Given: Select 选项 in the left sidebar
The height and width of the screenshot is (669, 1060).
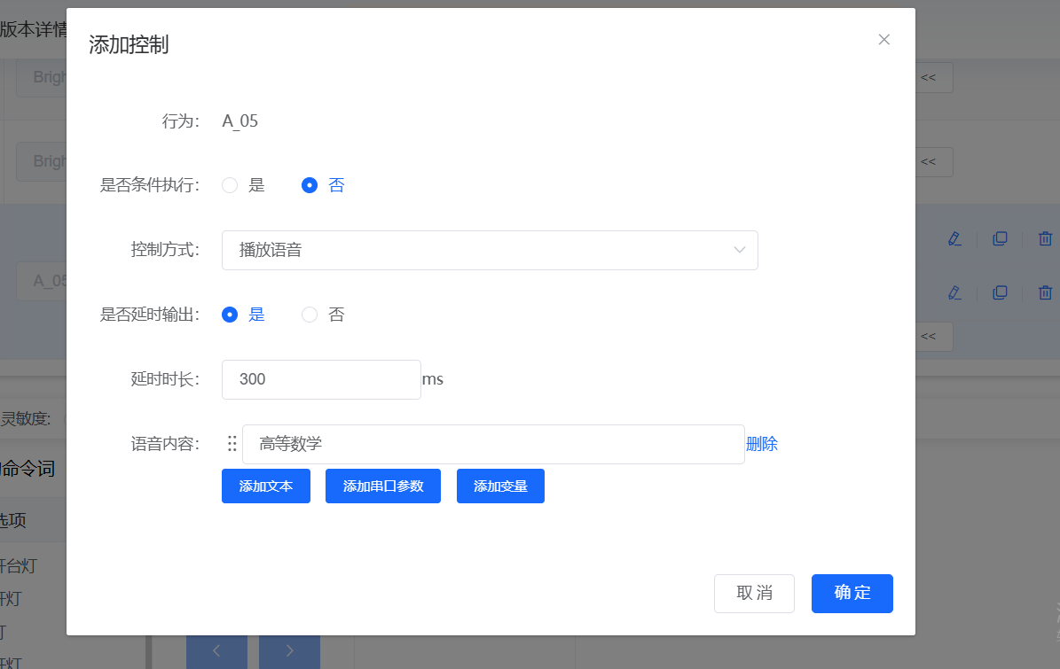Looking at the screenshot, I should tap(27, 520).
